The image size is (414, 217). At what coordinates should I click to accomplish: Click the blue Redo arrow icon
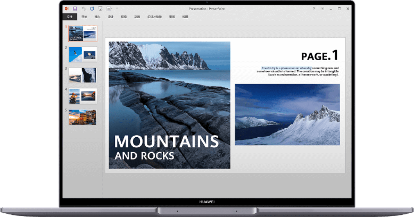(x=92, y=9)
